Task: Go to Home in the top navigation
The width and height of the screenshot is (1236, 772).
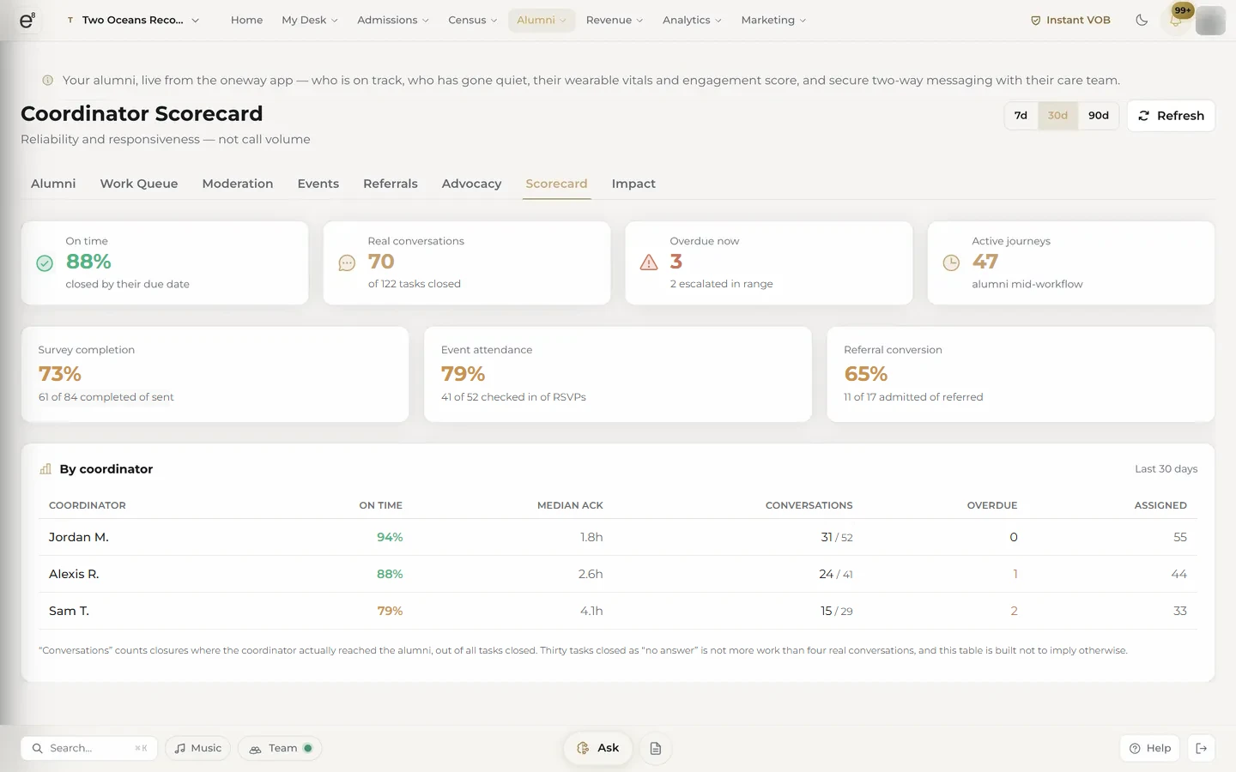Action: pos(247,20)
